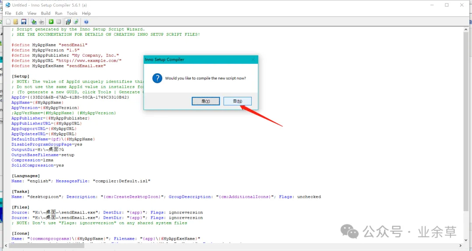The height and width of the screenshot is (251, 472).
Task: Open help with the blue question mark toolbar icon
Action: [86, 22]
